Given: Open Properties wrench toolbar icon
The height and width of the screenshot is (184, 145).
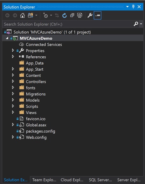Looking at the screenshot, I should tap(90, 15).
